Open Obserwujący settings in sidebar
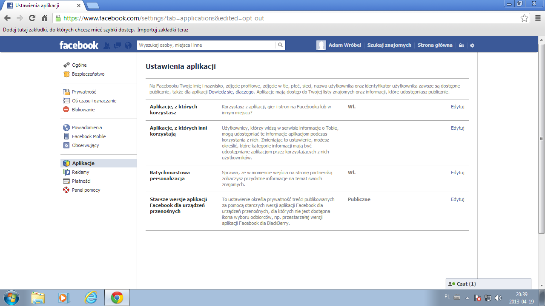Screen dimensions: 545x306 85,145
